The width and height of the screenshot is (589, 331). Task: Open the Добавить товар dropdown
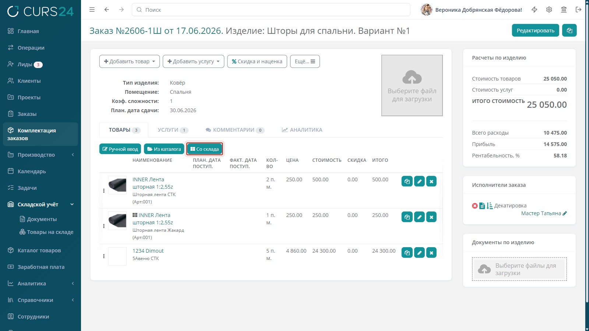pyautogui.click(x=130, y=61)
